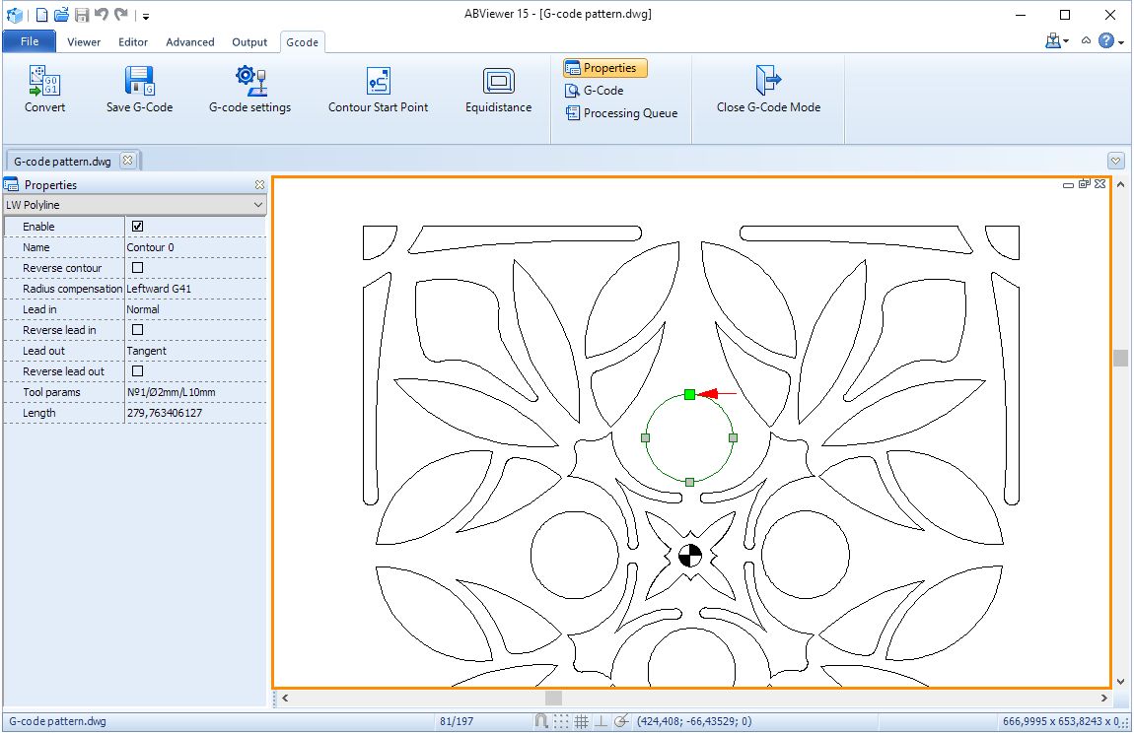Click the Open file folder icon
This screenshot has width=1134, height=733.
(61, 15)
